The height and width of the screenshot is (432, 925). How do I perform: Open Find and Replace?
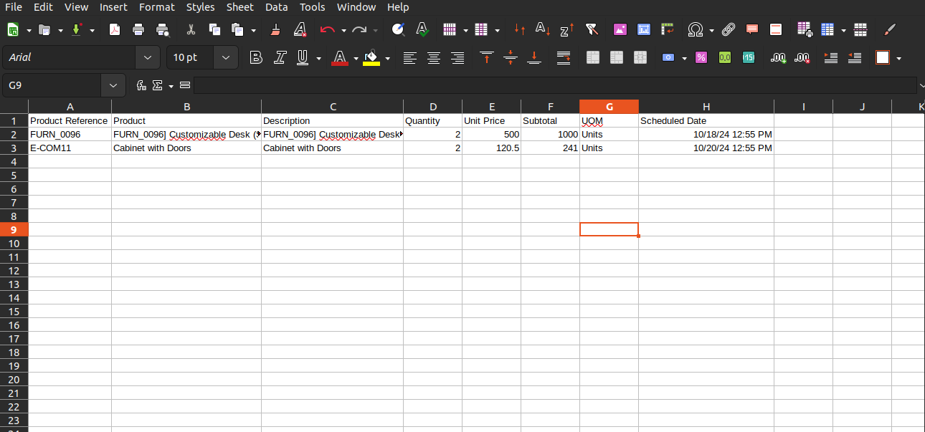pos(398,30)
